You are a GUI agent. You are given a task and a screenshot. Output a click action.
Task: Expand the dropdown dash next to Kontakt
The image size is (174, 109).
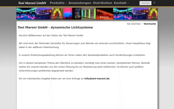(x=128, y=3)
